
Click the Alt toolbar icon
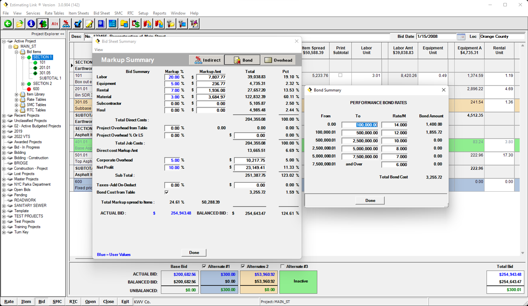click(54, 24)
